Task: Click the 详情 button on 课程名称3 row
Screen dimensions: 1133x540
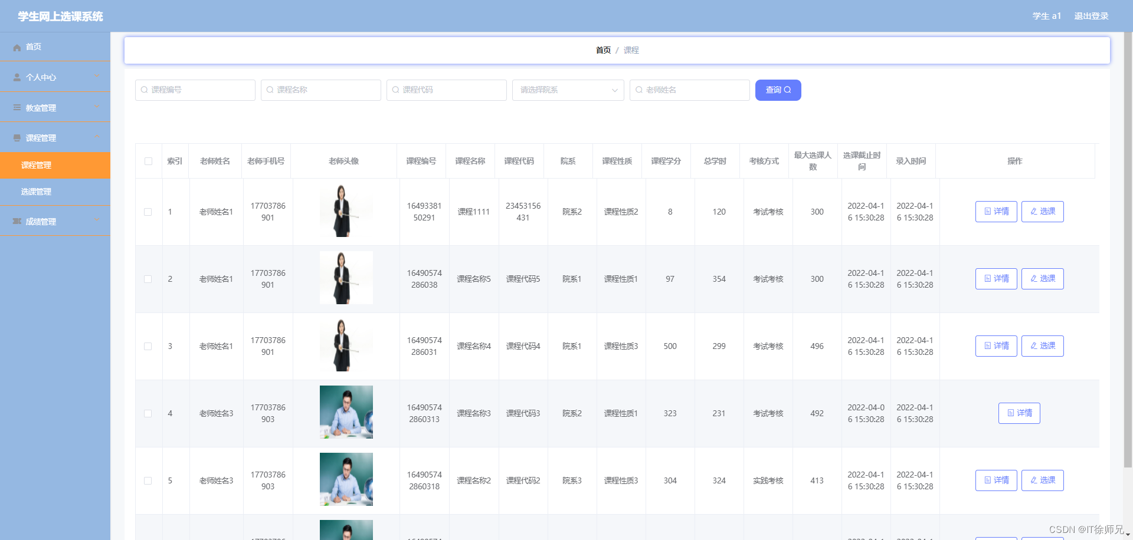Action: (x=1019, y=413)
